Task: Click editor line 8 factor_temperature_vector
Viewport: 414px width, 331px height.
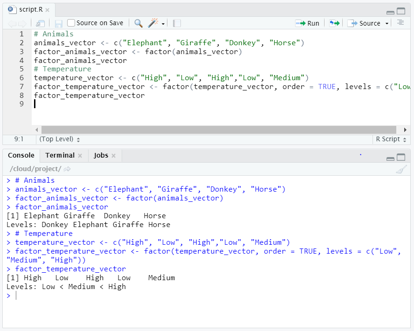Action: click(89, 96)
